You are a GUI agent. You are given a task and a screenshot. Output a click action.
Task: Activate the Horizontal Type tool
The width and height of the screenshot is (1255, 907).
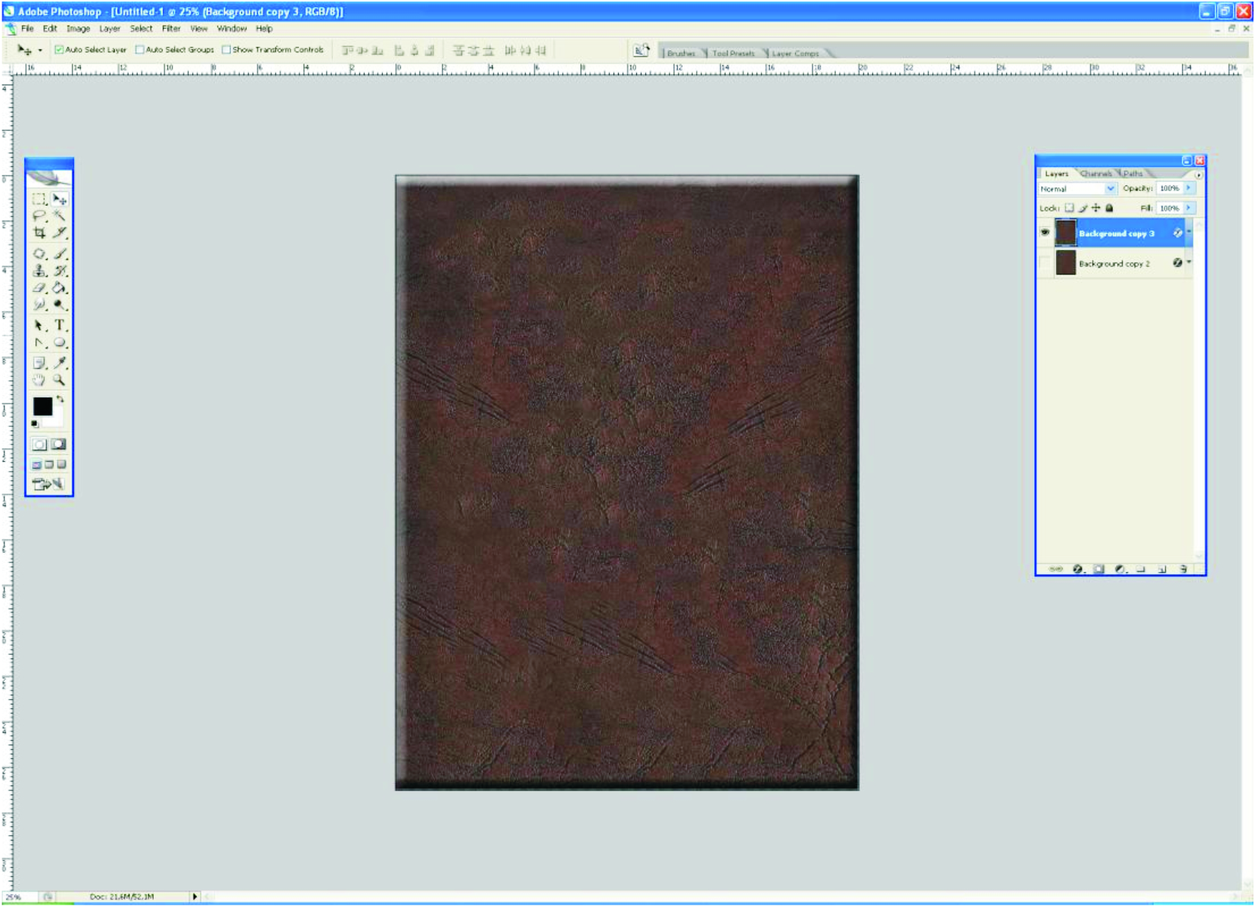point(60,325)
